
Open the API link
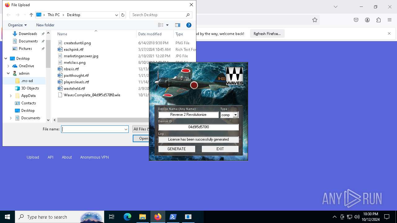[51, 157]
